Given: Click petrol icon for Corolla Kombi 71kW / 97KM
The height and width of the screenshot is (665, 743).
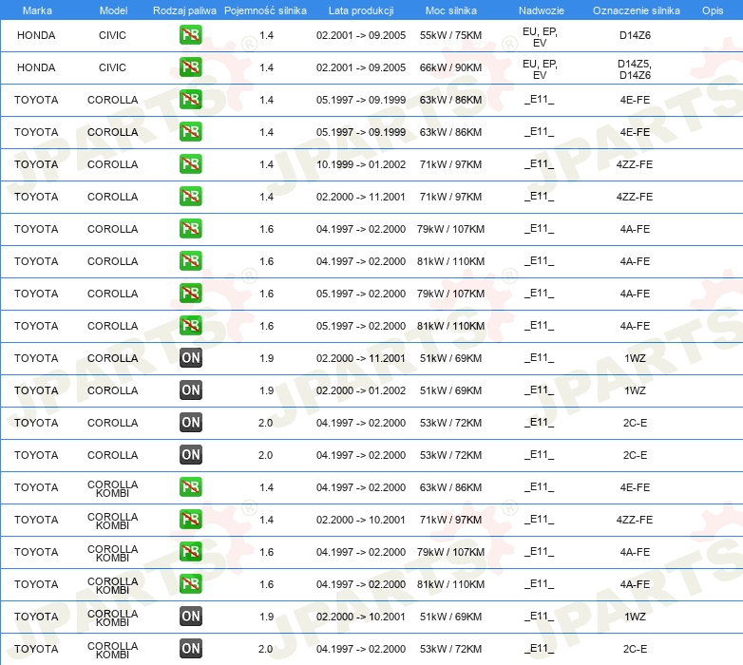Looking at the screenshot, I should (190, 520).
